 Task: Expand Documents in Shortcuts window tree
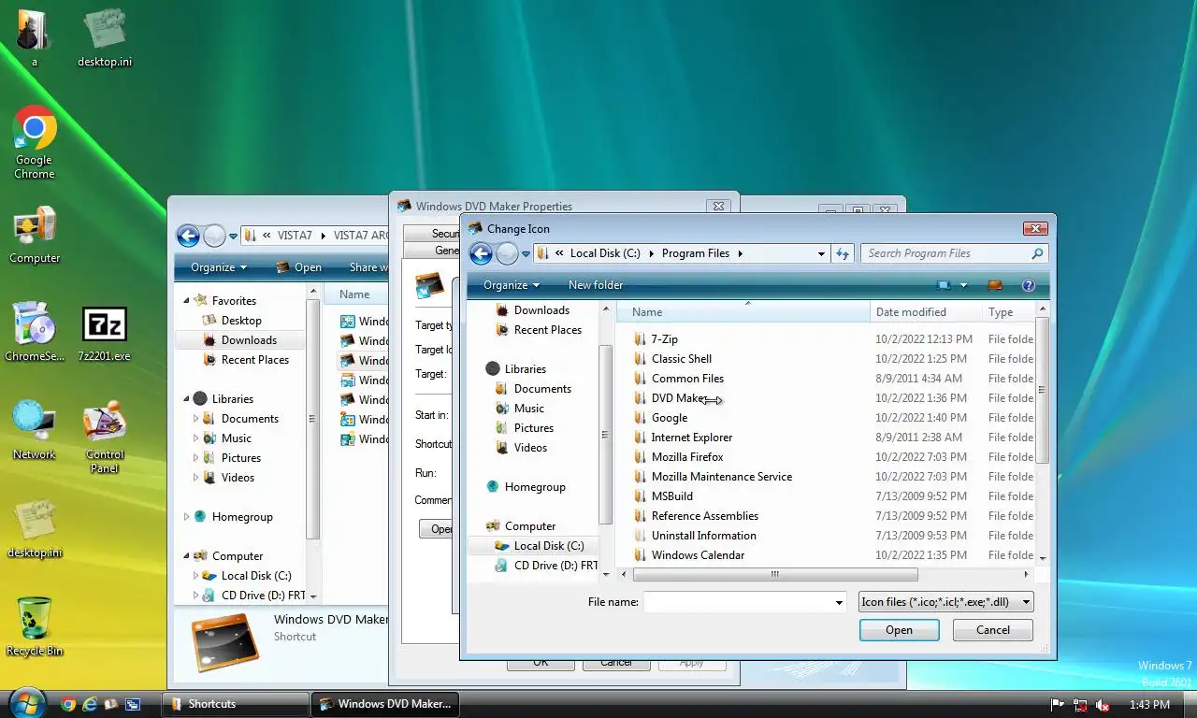(x=195, y=419)
